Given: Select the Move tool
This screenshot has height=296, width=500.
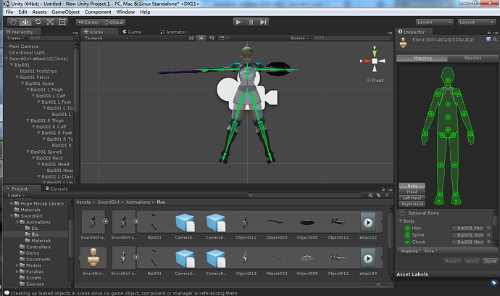Looking at the screenshot, I should [26, 22].
